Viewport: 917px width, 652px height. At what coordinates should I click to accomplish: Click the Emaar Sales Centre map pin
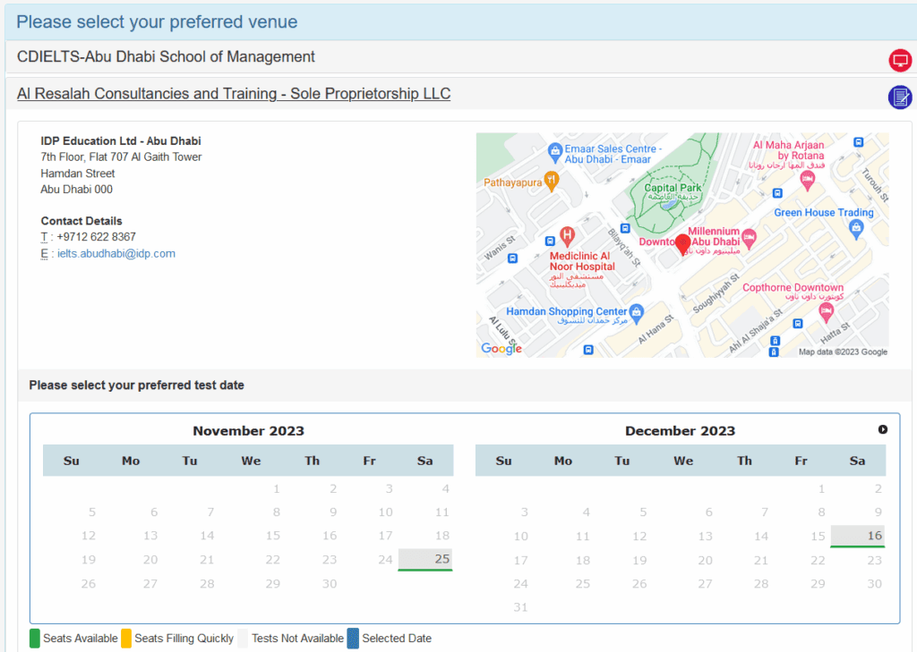(x=555, y=152)
